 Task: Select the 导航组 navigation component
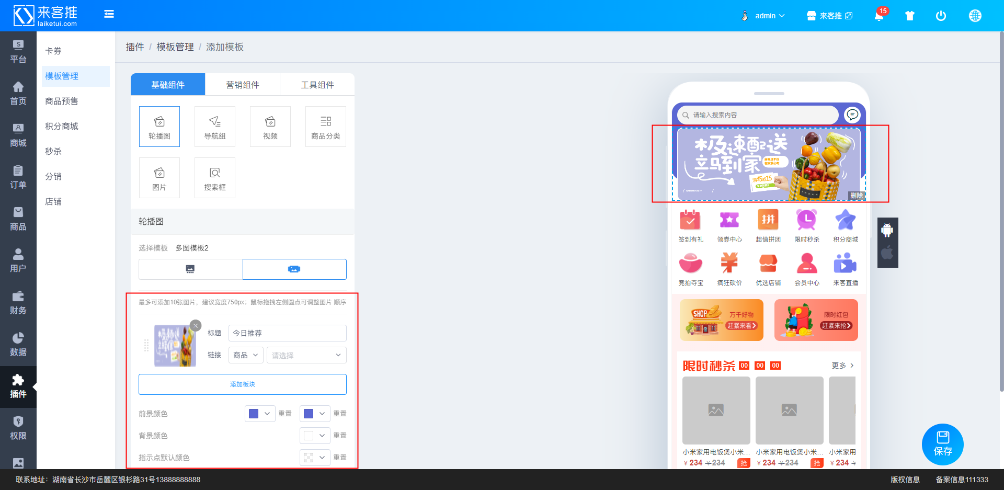point(215,127)
